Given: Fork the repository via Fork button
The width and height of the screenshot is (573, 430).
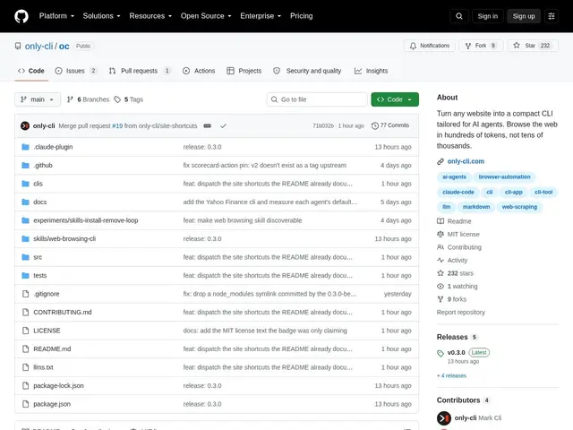Looking at the screenshot, I should (481, 46).
